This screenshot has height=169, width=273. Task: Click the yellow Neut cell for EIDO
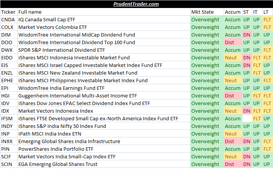[x=231, y=57]
